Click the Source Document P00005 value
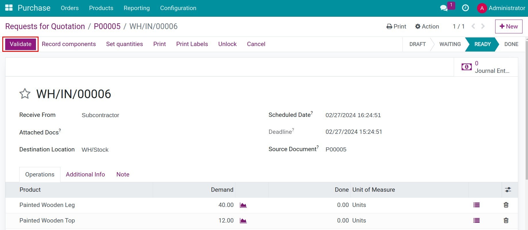This screenshot has width=528, height=230. 336,149
